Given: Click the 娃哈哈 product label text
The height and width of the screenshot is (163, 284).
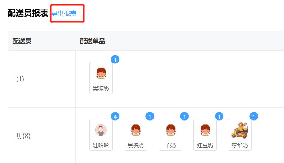Looking at the screenshot, I should pos(101,145).
